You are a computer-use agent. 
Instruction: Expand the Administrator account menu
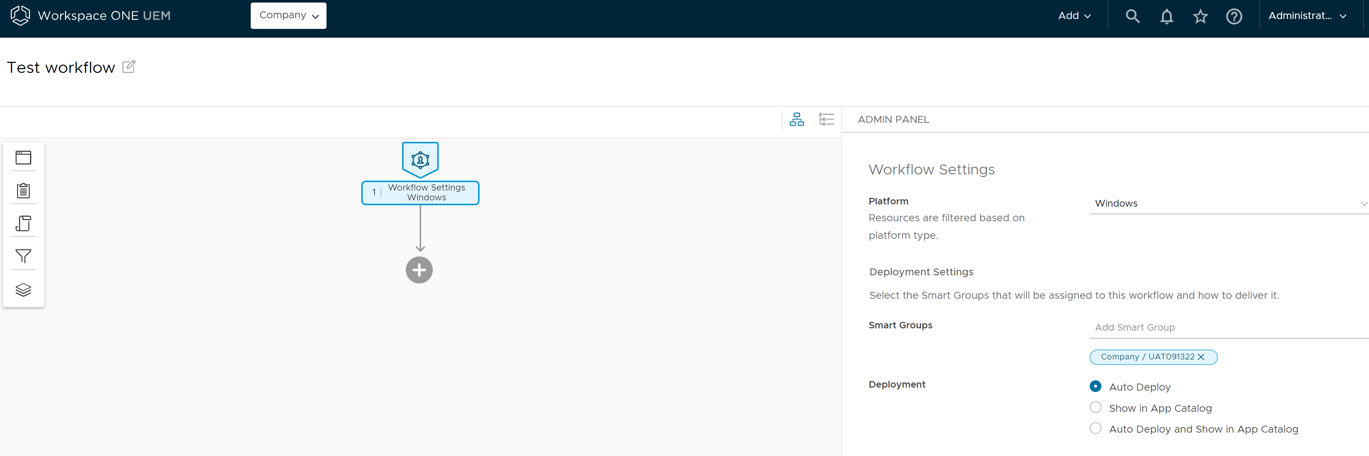1307,16
